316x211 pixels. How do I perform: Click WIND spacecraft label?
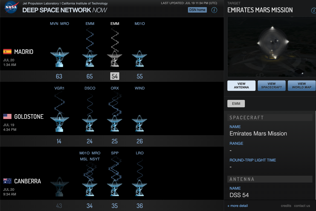coord(140,88)
